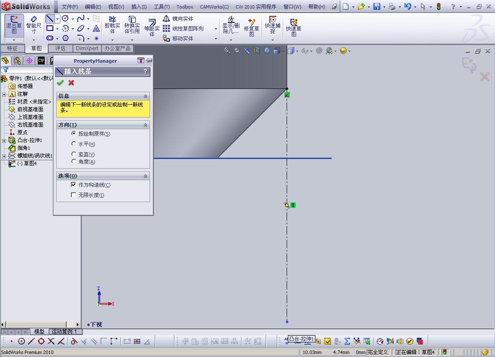Click the 快速捕捉 quick snaps tool
This screenshot has width=495, height=357.
click(272, 25)
